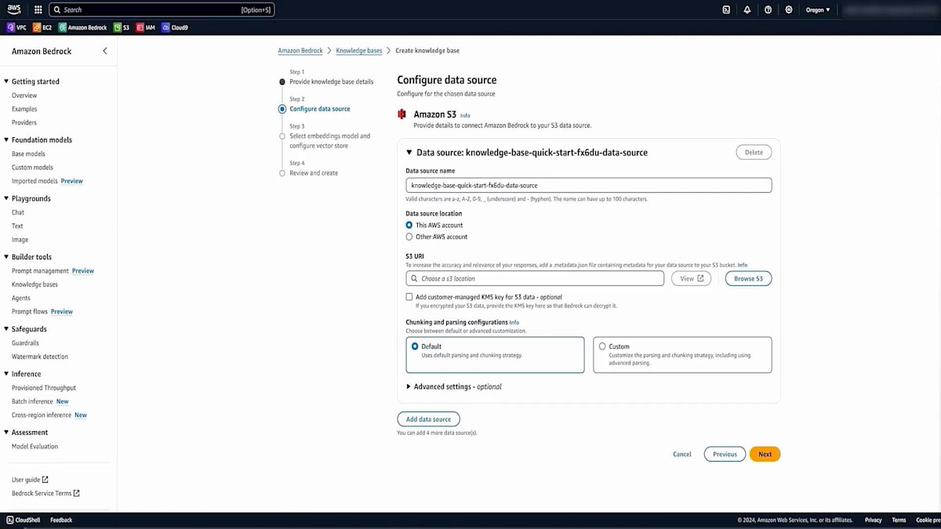The height and width of the screenshot is (529, 941).
Task: Open notifications bell
Action: 747,10
